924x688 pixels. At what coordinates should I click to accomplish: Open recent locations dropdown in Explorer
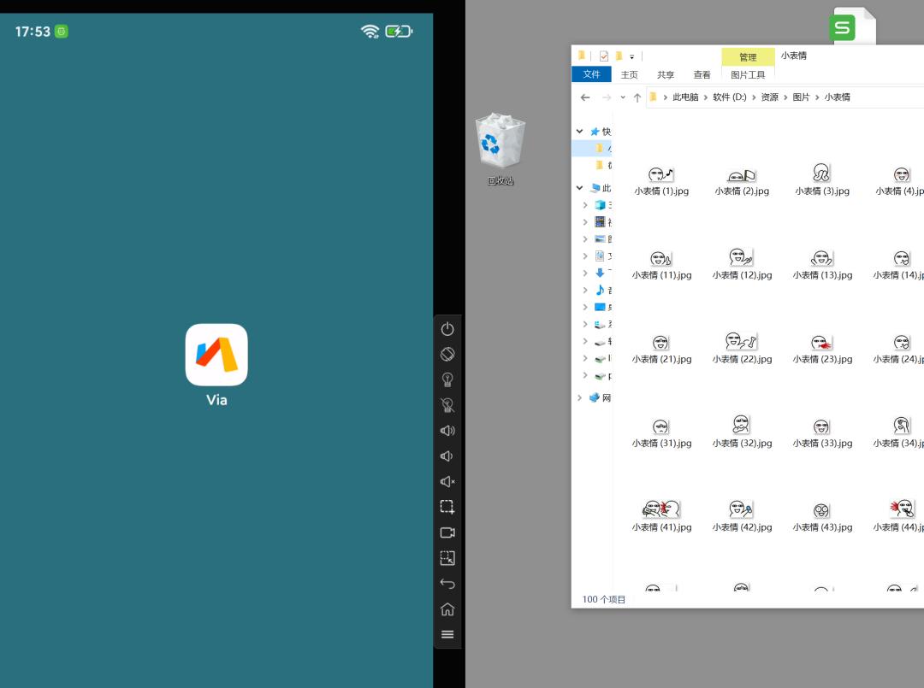pyautogui.click(x=623, y=97)
